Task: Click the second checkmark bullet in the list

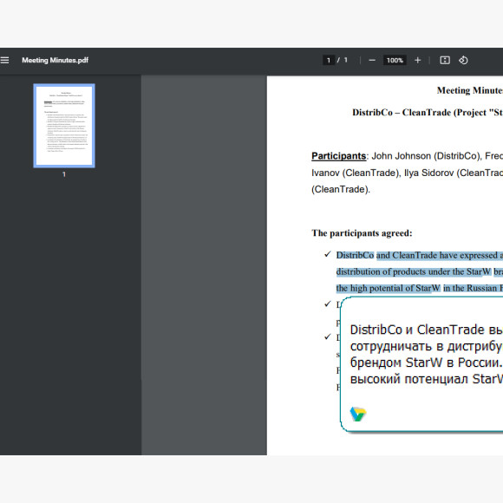Action: tap(327, 304)
